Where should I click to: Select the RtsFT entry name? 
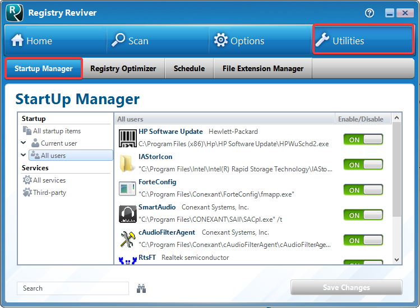click(147, 258)
